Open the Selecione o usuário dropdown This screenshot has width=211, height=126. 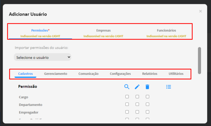(x=43, y=57)
